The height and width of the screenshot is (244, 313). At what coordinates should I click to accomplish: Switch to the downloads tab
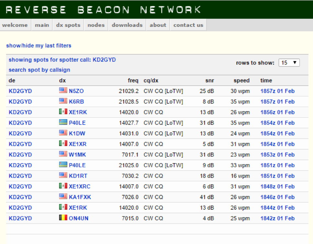click(127, 25)
